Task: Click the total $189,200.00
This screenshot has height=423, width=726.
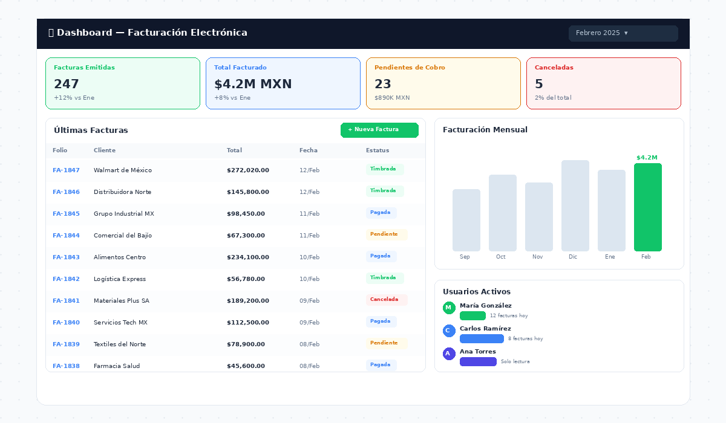Action: 248,301
